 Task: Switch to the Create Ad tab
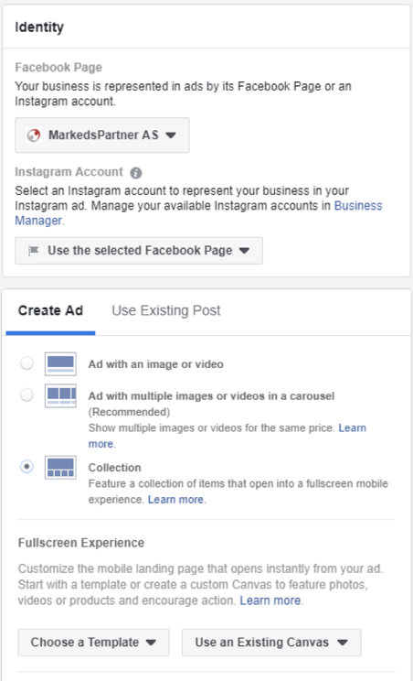click(50, 310)
